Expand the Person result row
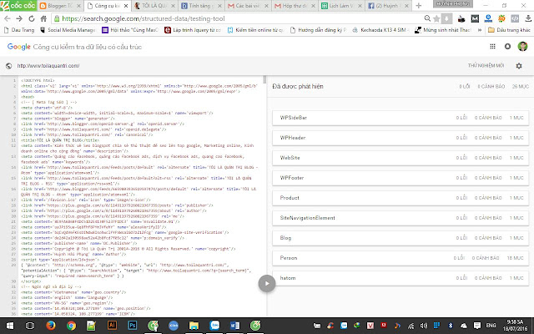 pyautogui.click(x=400, y=258)
